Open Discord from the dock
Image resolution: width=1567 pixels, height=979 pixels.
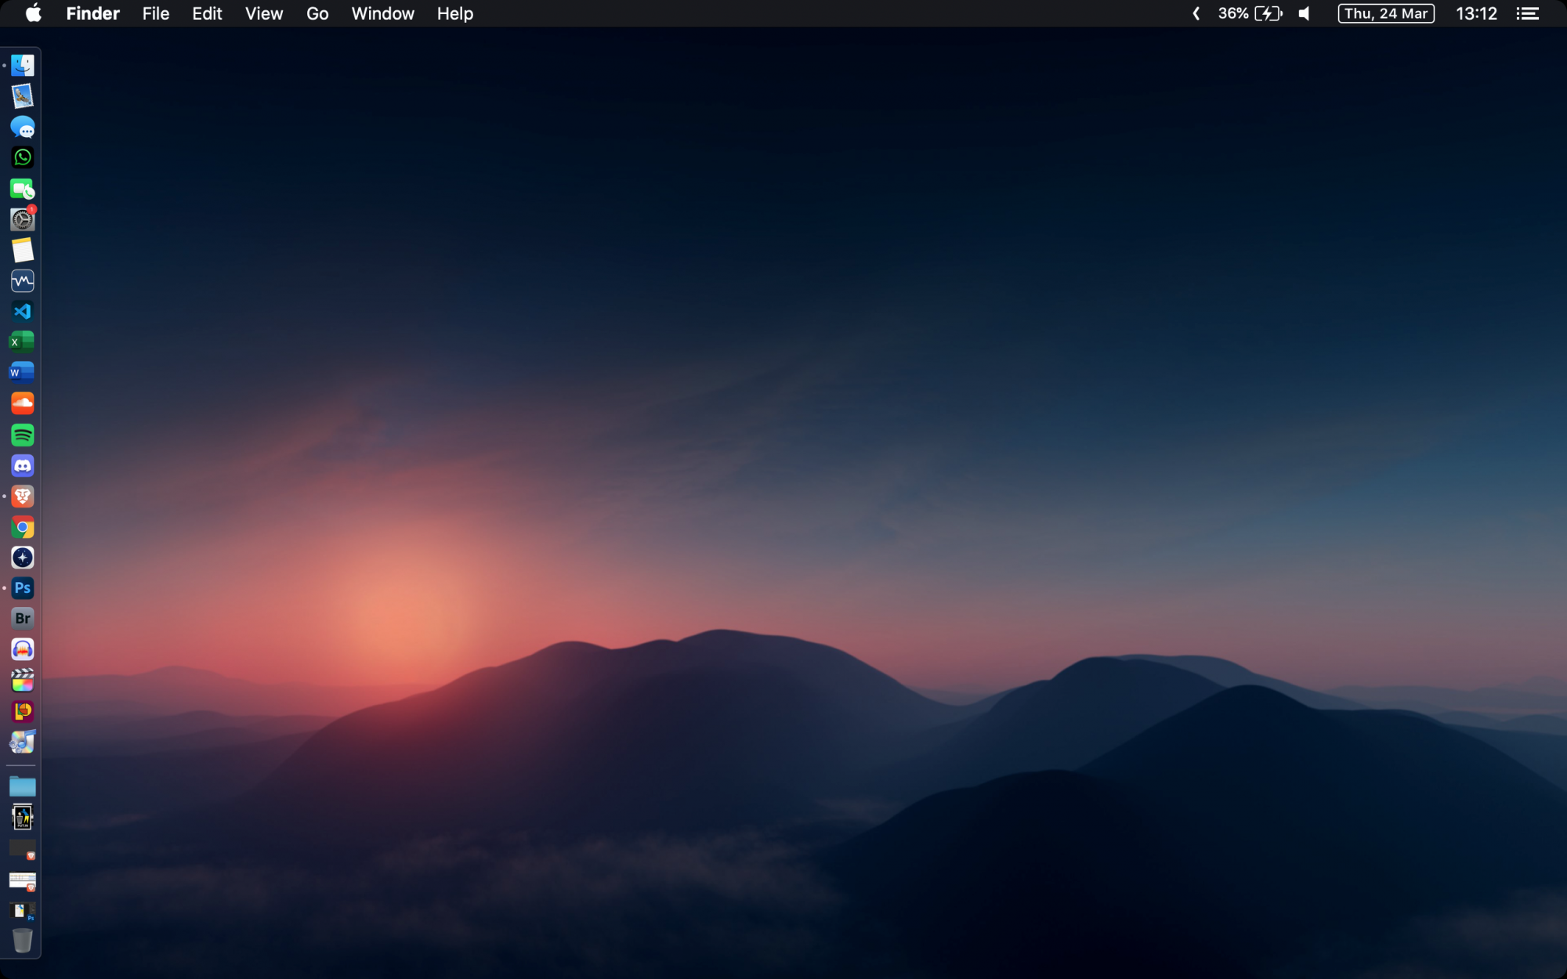click(x=23, y=466)
